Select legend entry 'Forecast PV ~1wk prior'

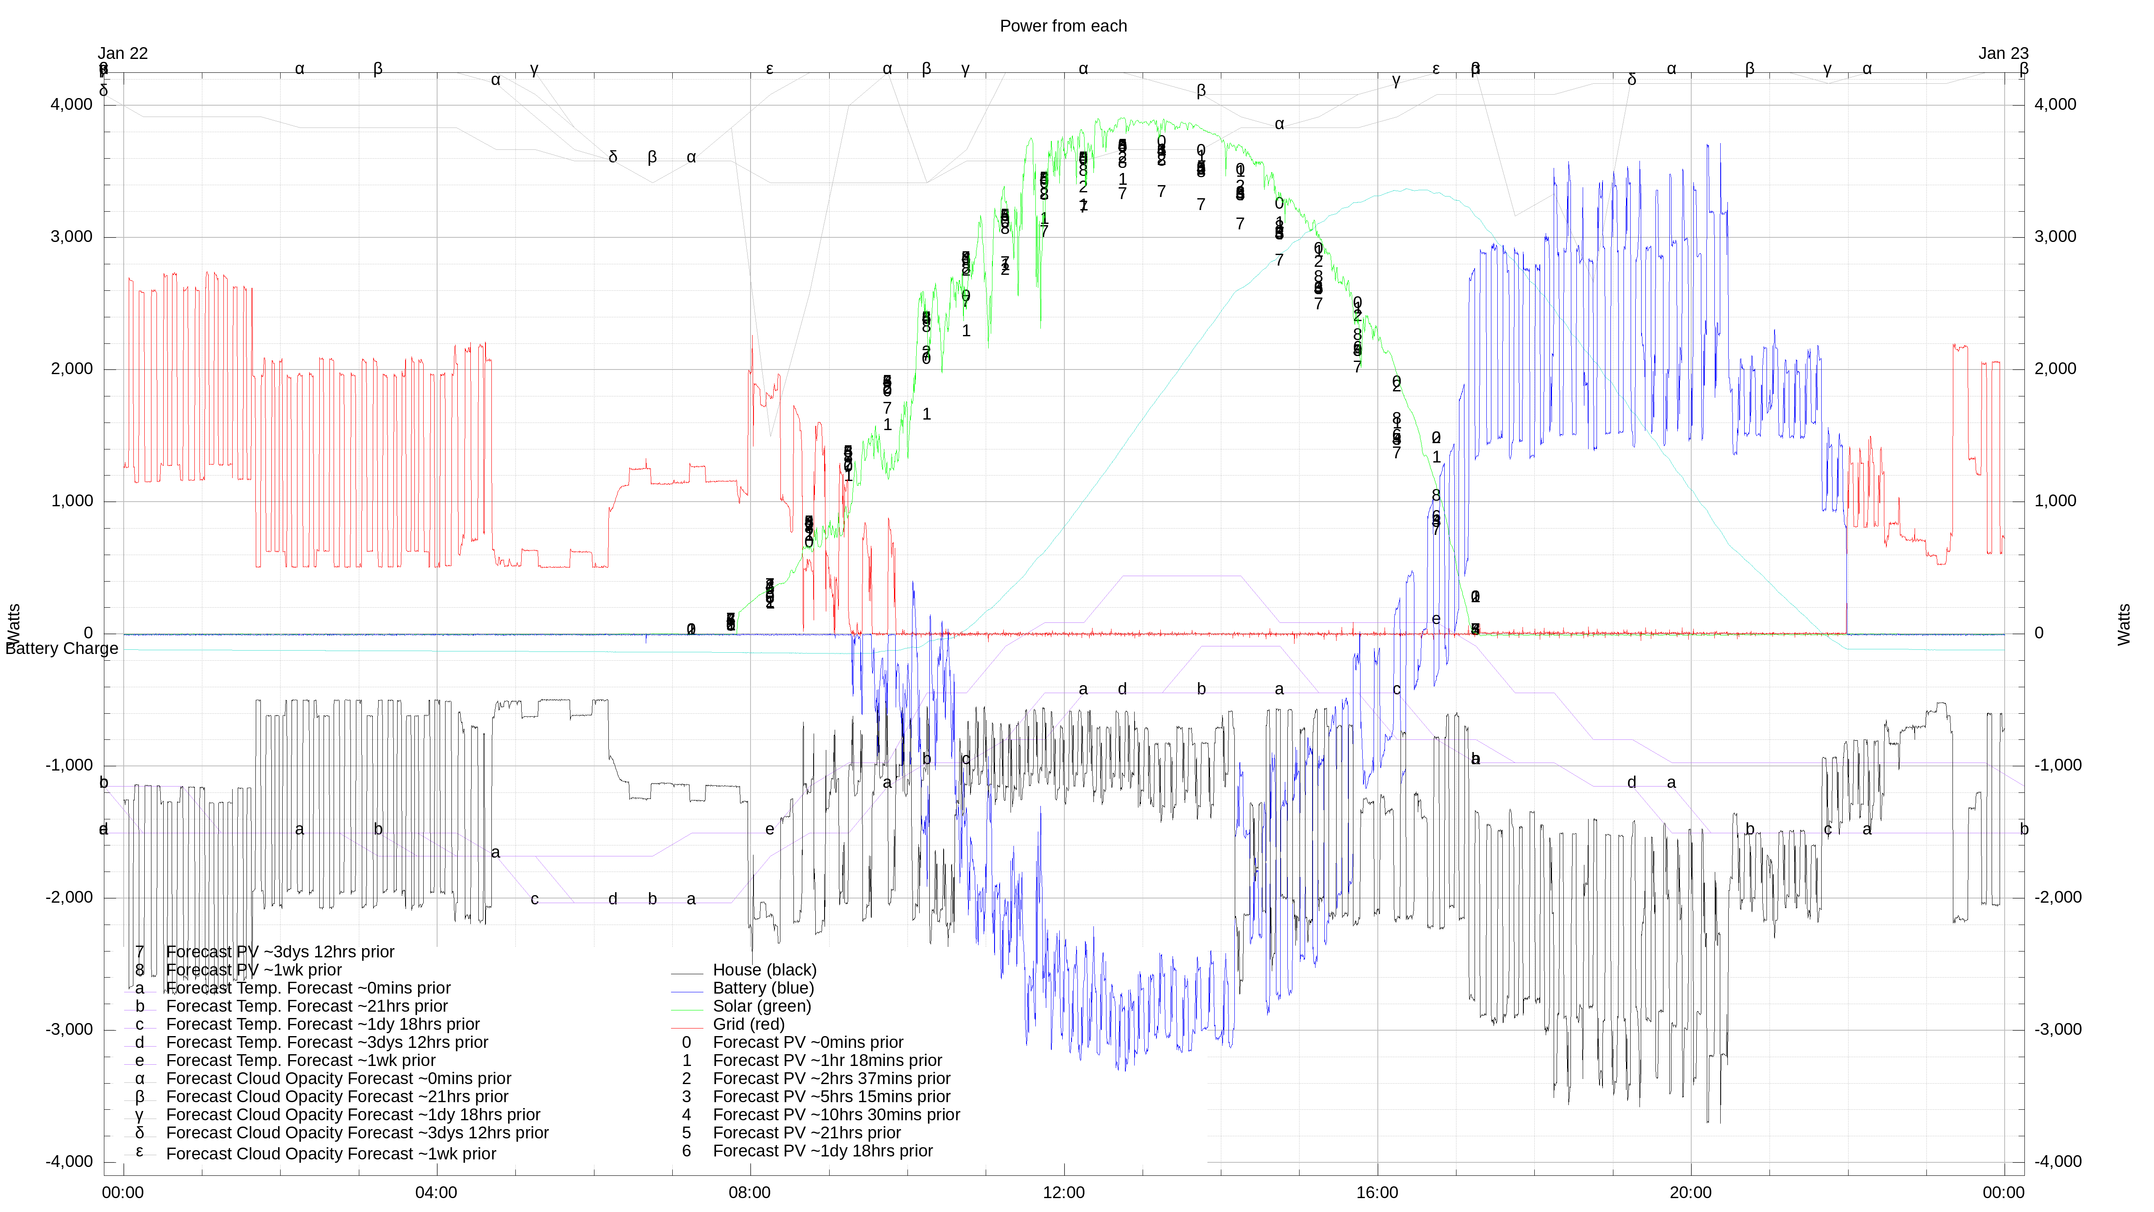click(253, 970)
